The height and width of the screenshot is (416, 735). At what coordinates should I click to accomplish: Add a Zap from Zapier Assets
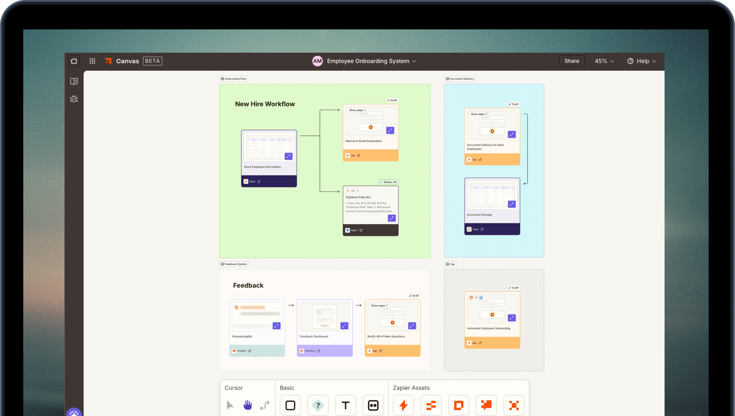403,405
